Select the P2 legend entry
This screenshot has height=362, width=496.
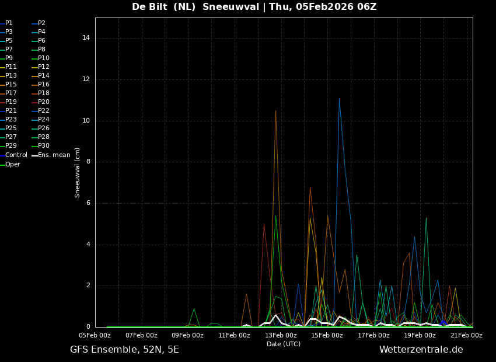41,23
